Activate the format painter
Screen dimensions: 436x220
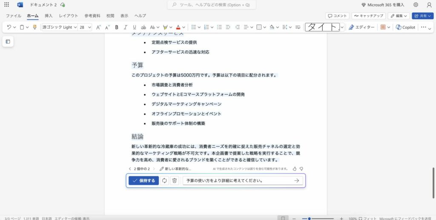coord(35,27)
